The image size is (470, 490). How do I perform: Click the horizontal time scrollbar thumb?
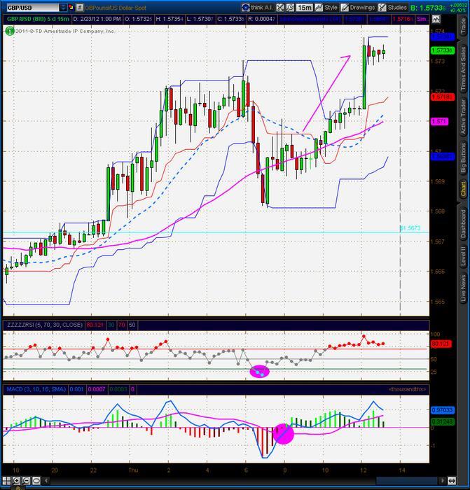[406, 481]
